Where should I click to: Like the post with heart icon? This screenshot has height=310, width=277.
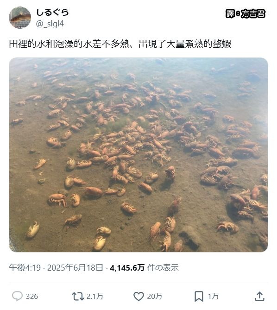pyautogui.click(x=138, y=296)
